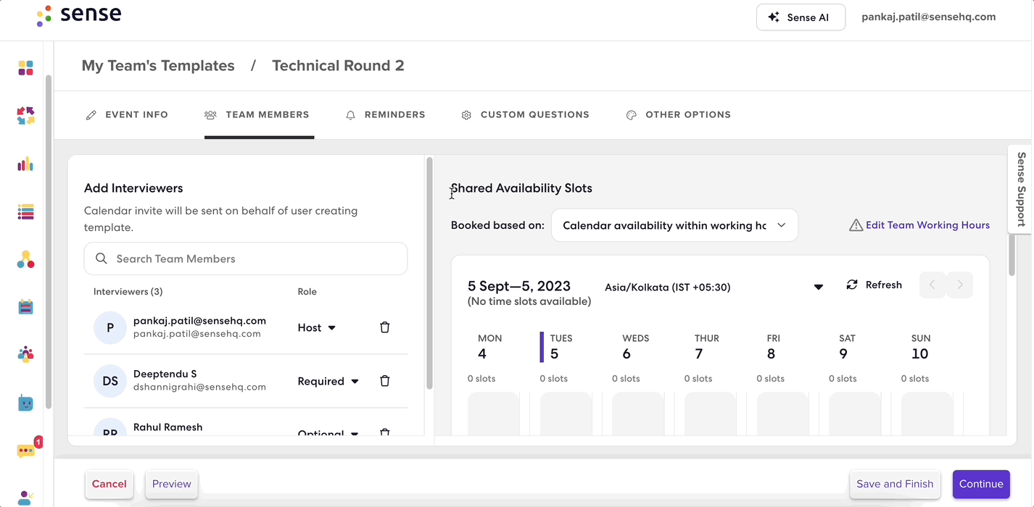Open the Sense Support side tab

click(1021, 189)
